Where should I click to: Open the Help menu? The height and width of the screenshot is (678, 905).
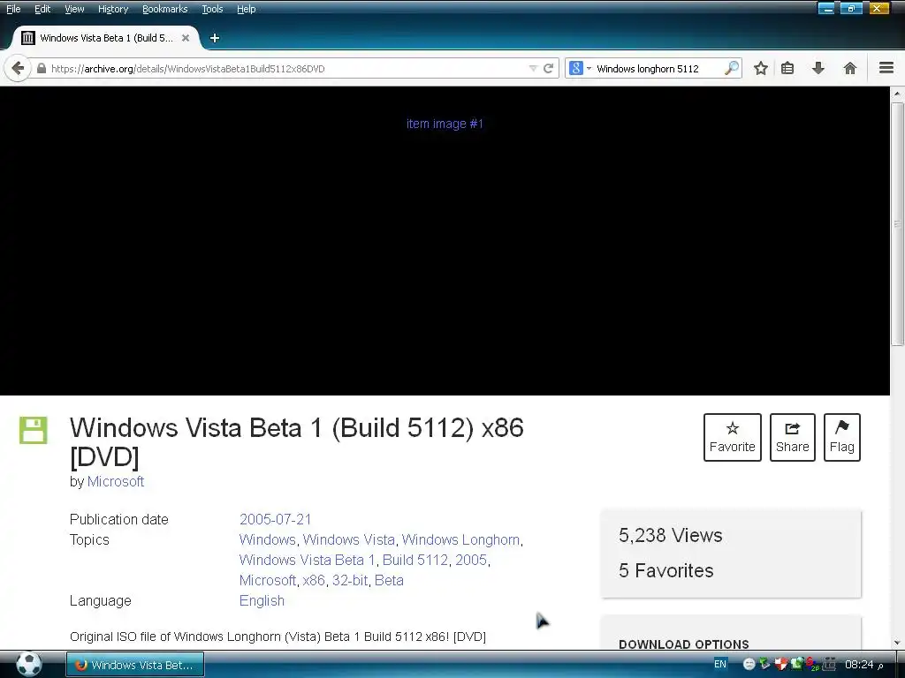(x=246, y=9)
